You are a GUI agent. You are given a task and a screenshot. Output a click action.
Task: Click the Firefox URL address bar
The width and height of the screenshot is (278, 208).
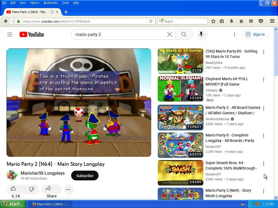click(x=84, y=21)
